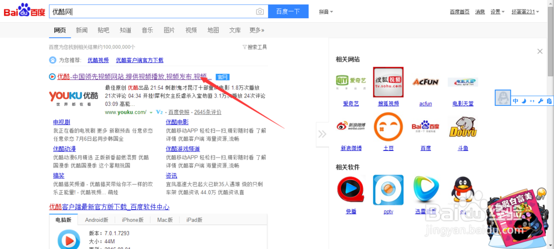Viewport: 554px width, 249px height.
Task: Click the QQ penguin software icon
Action: click(463, 190)
